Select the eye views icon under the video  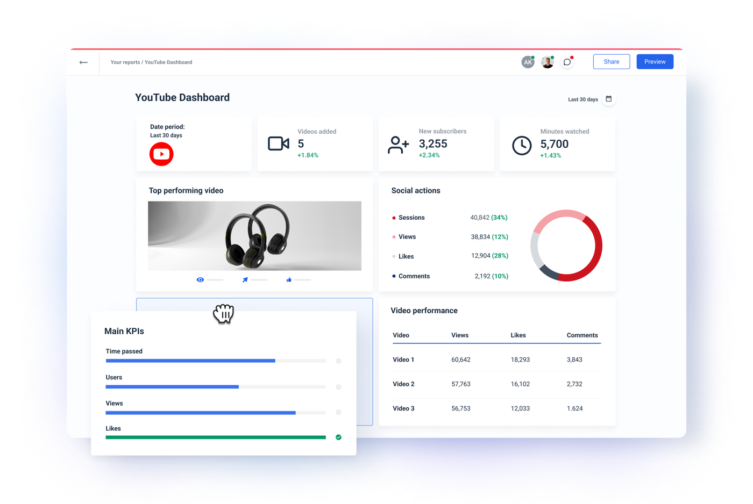(200, 279)
